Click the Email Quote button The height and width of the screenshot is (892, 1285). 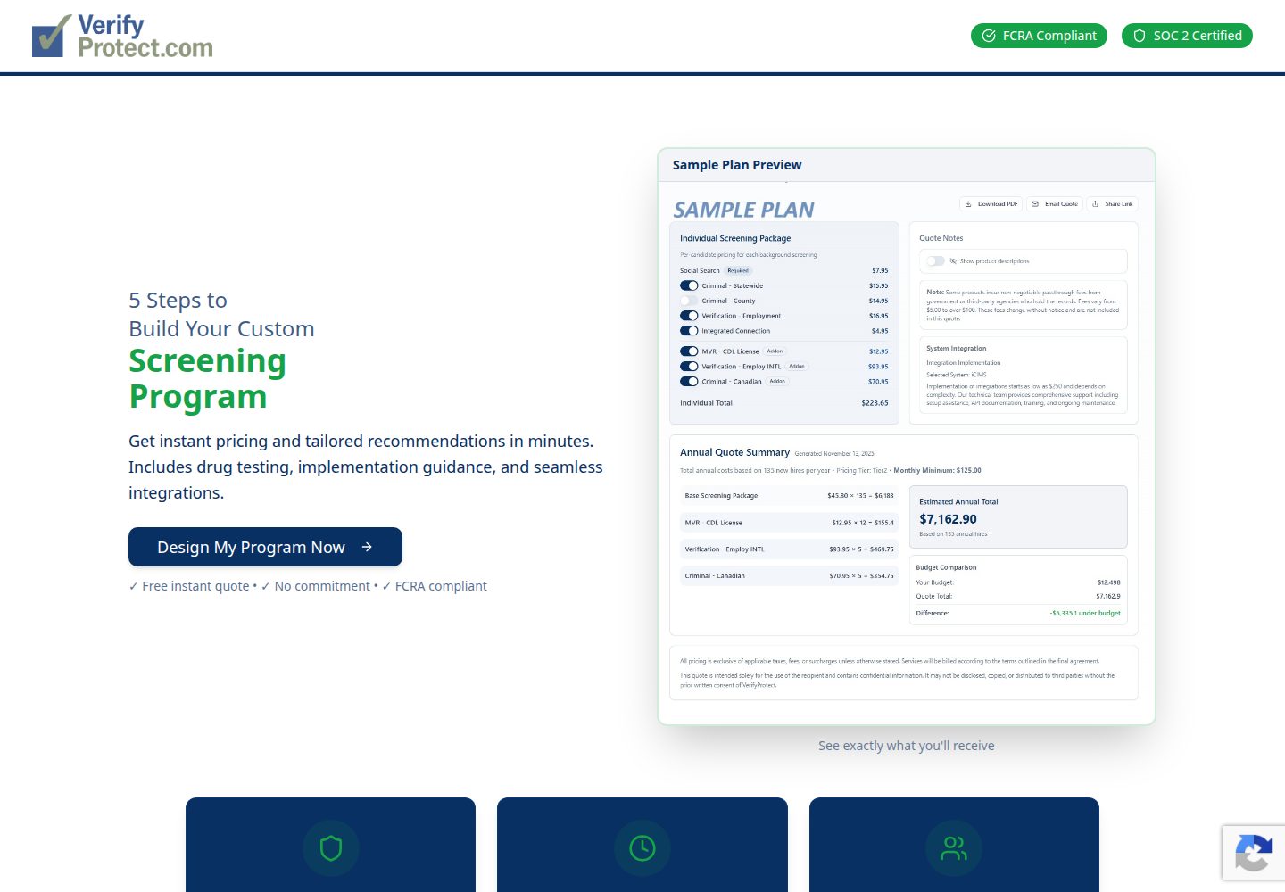[x=1054, y=204]
